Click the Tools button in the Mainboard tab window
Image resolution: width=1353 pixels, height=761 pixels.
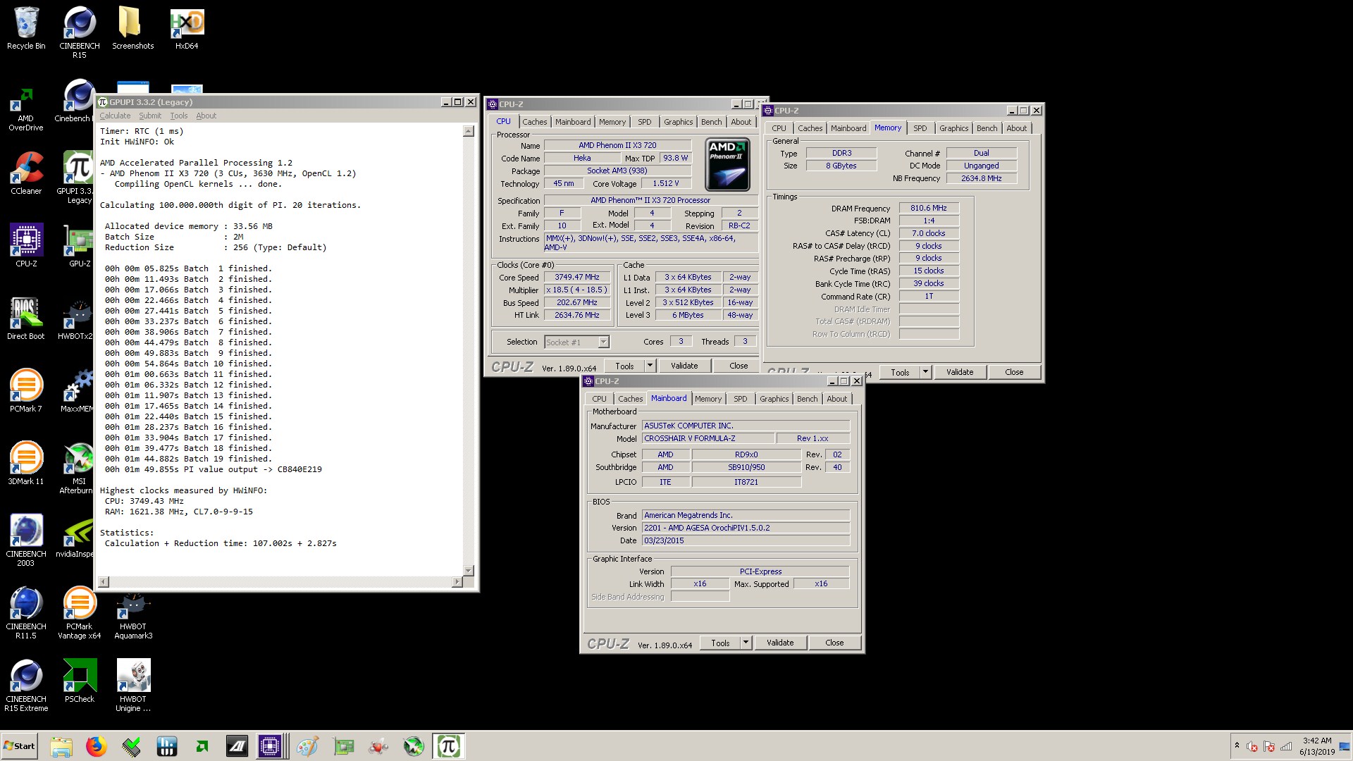point(720,643)
